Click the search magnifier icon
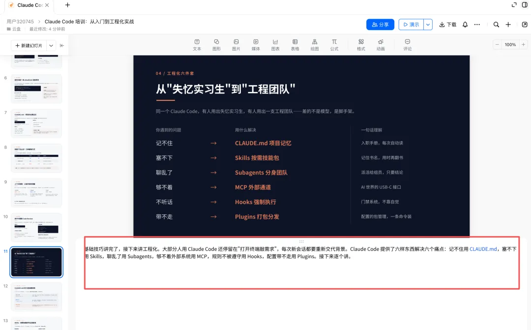This screenshot has height=330, width=531. (496, 25)
